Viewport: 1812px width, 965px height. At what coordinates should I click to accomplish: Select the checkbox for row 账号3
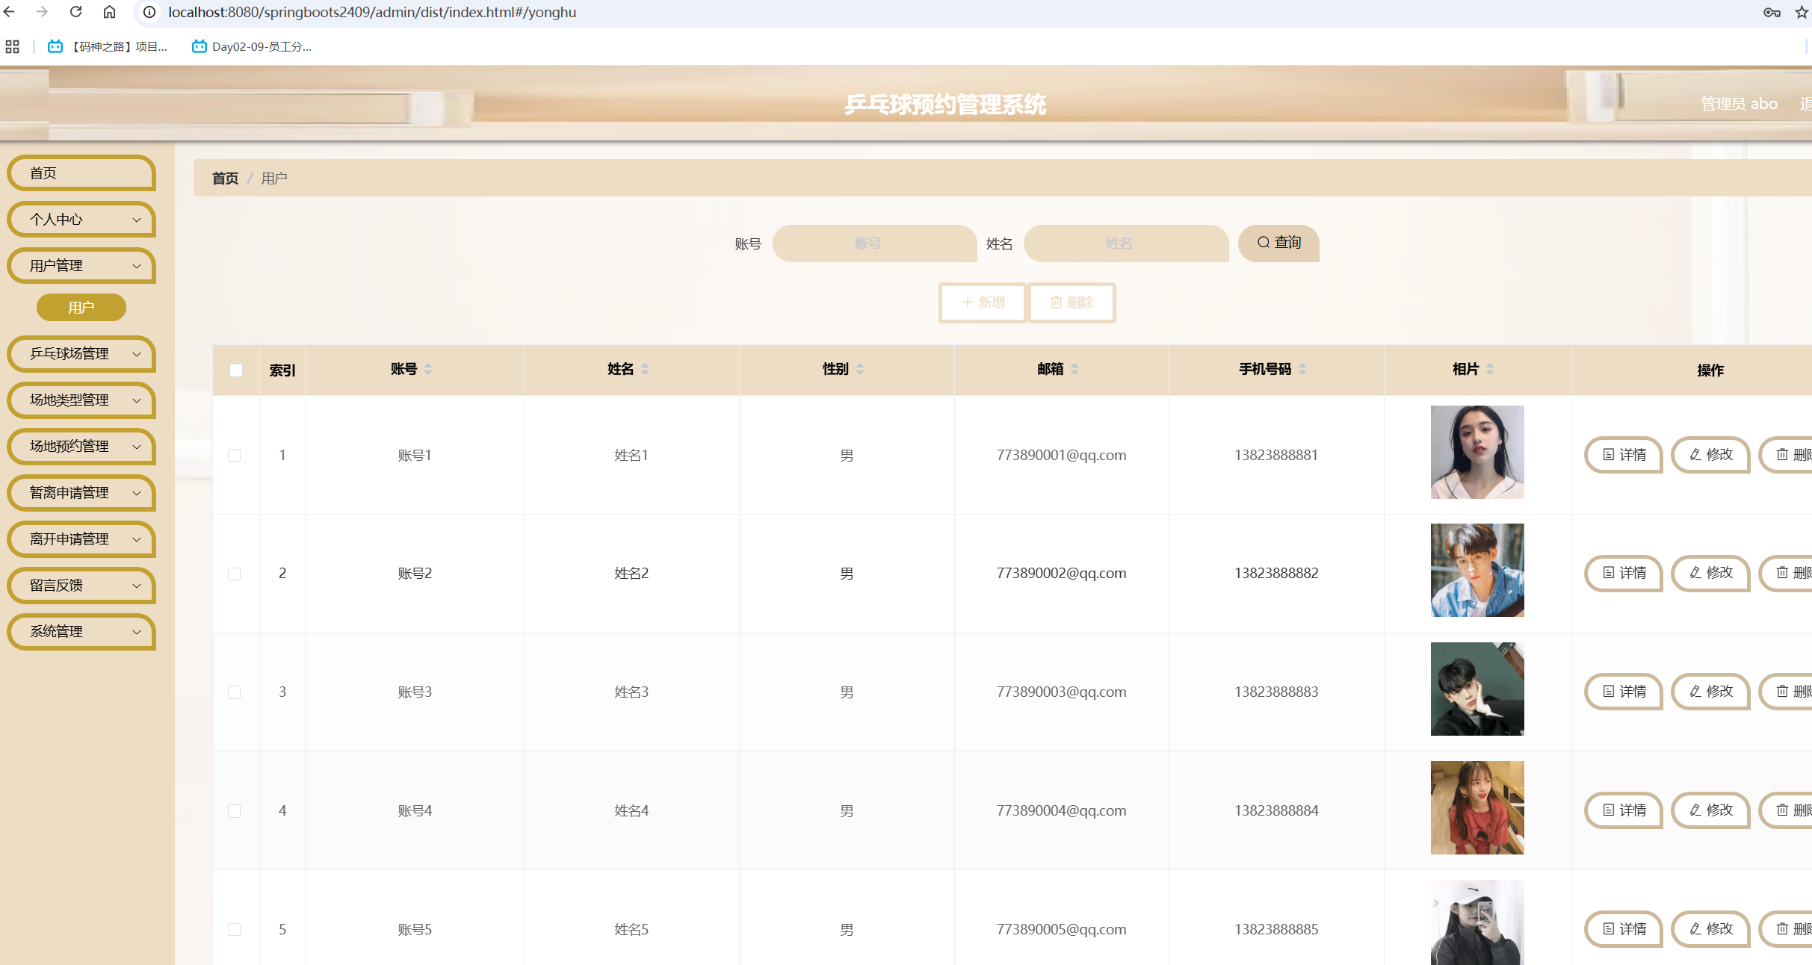[x=234, y=692]
